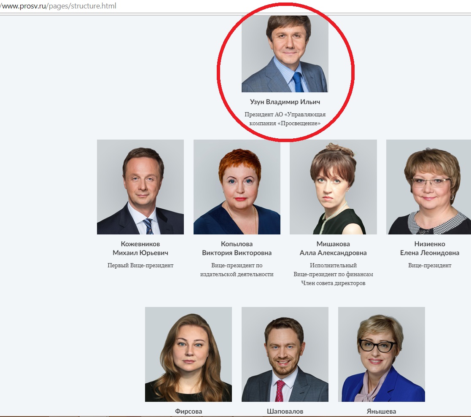
Task: Open the Шаповалов portrait photo
Action: pyautogui.click(x=285, y=354)
